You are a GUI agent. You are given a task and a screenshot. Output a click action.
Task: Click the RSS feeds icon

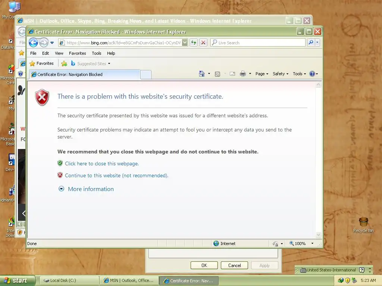pos(217,74)
